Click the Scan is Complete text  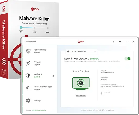(81, 71)
